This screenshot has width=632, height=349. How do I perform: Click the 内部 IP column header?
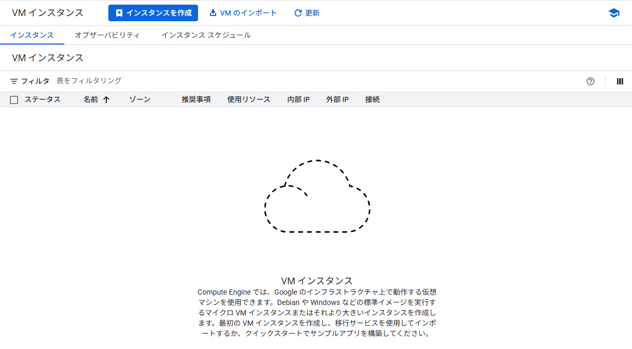point(299,99)
